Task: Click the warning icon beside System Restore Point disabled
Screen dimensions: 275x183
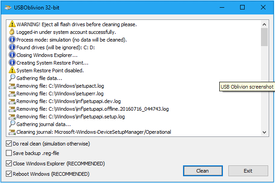Action: coord(12,70)
